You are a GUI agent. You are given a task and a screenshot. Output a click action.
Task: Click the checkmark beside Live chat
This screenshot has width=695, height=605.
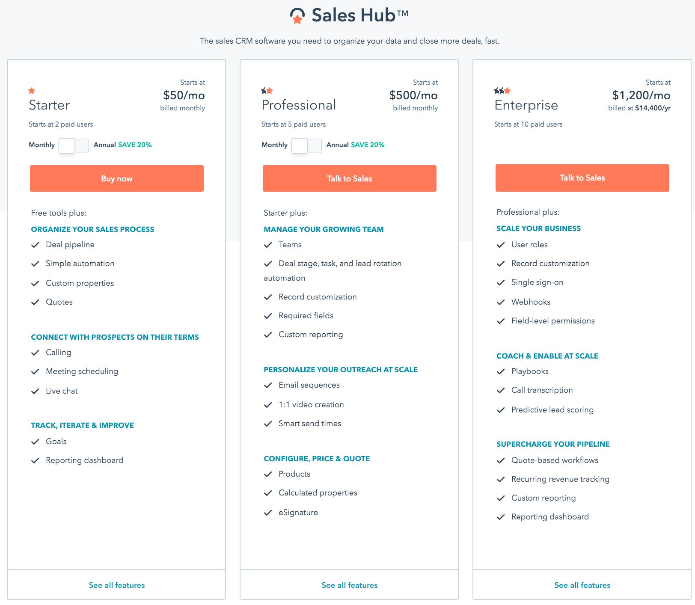[x=35, y=391]
